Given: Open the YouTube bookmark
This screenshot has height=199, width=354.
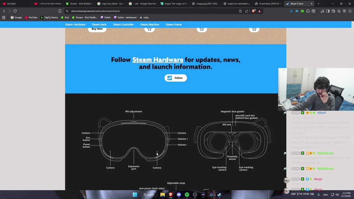Looking at the screenshot, I should [31, 17].
